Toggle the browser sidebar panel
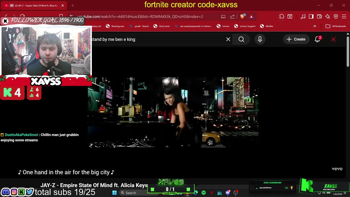 click(x=311, y=16)
